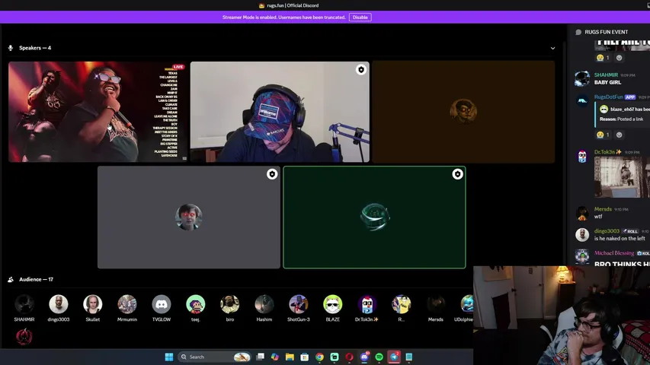Select the red-eyed avatar speaker tile

click(189, 217)
